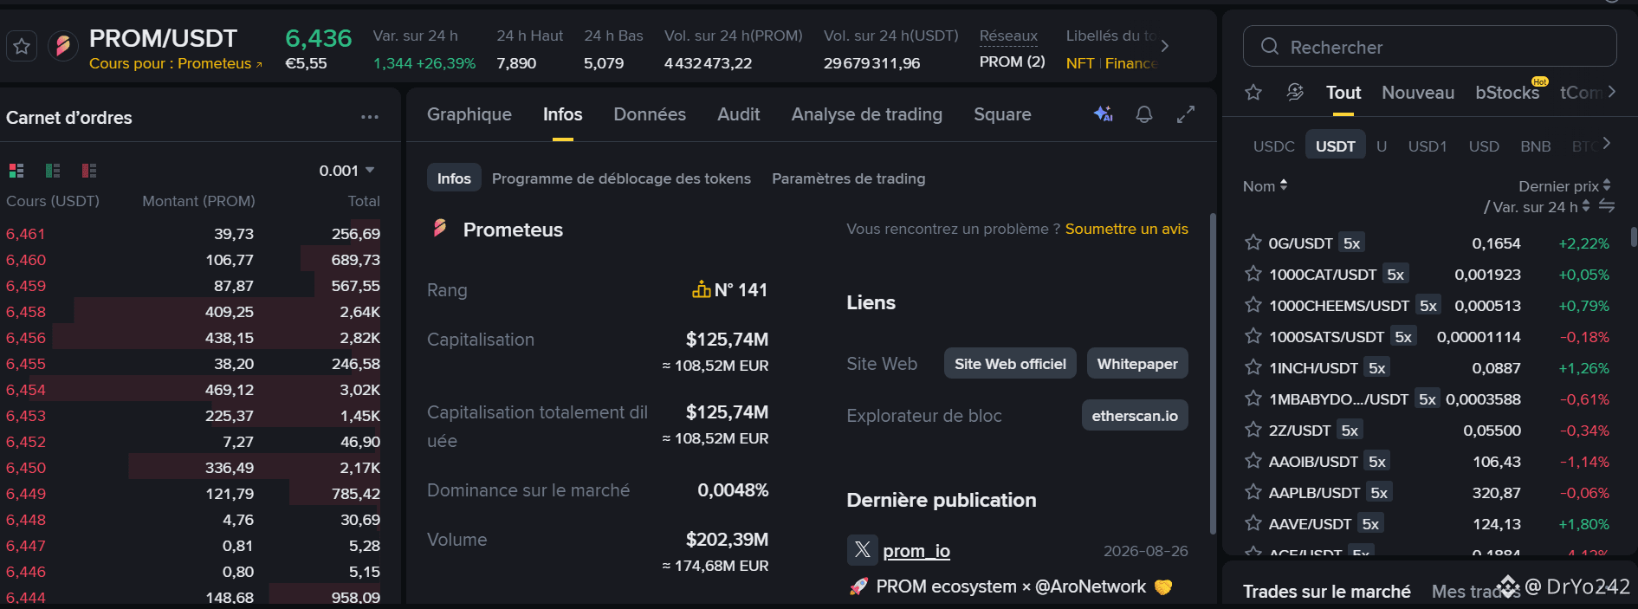Open favorites star filter in market list
Image resolution: width=1638 pixels, height=609 pixels.
1253,92
